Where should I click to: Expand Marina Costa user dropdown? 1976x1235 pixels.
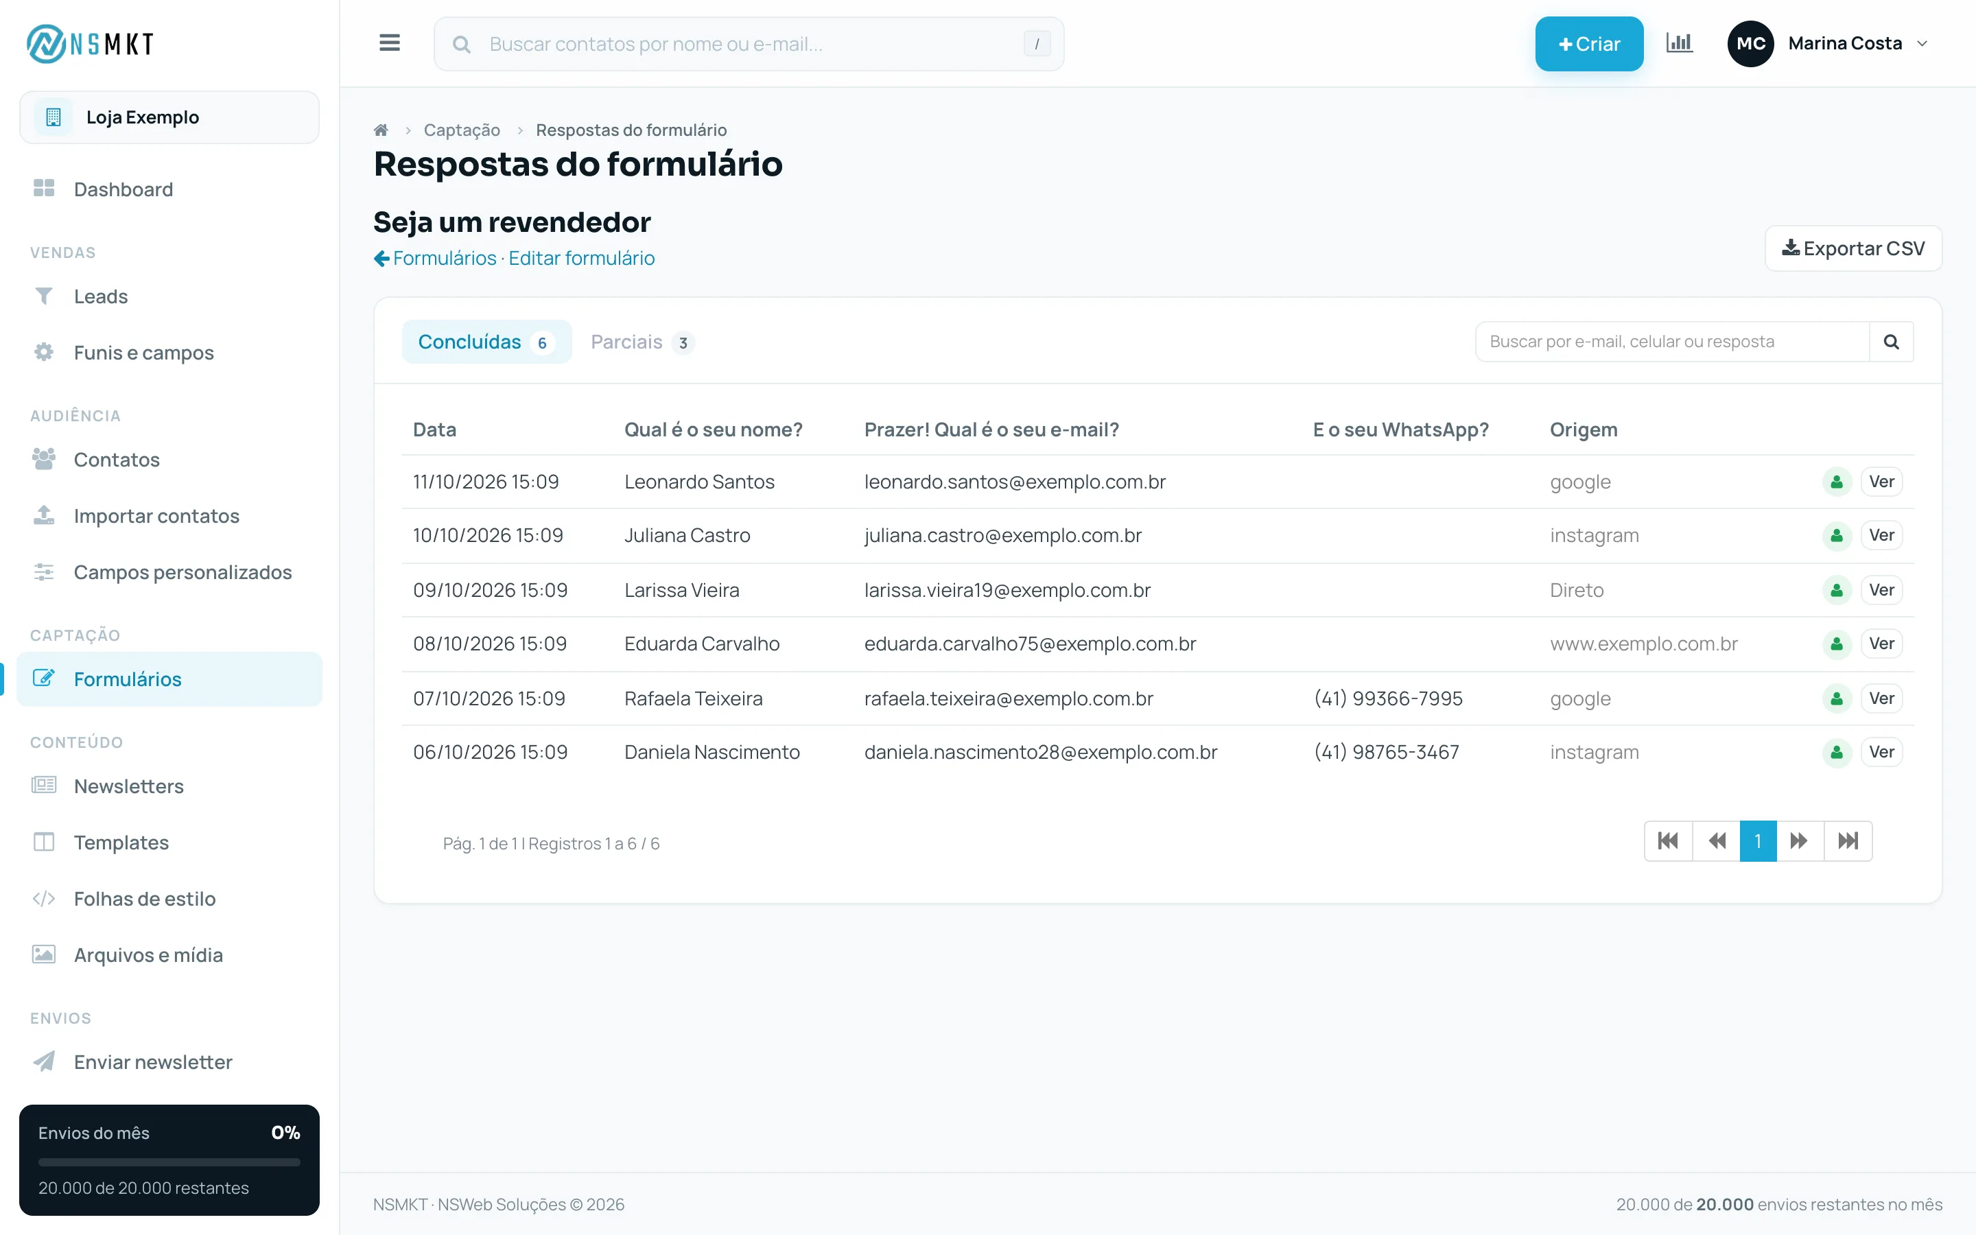(1827, 43)
